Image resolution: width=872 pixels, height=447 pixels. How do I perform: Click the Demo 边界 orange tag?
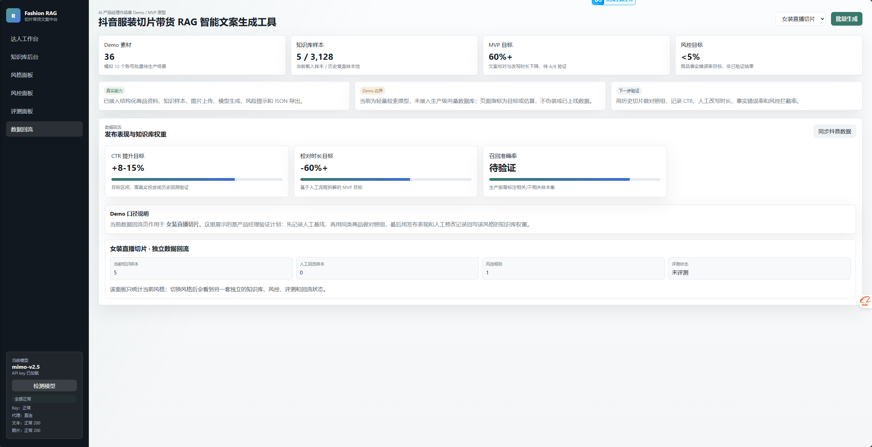[372, 91]
